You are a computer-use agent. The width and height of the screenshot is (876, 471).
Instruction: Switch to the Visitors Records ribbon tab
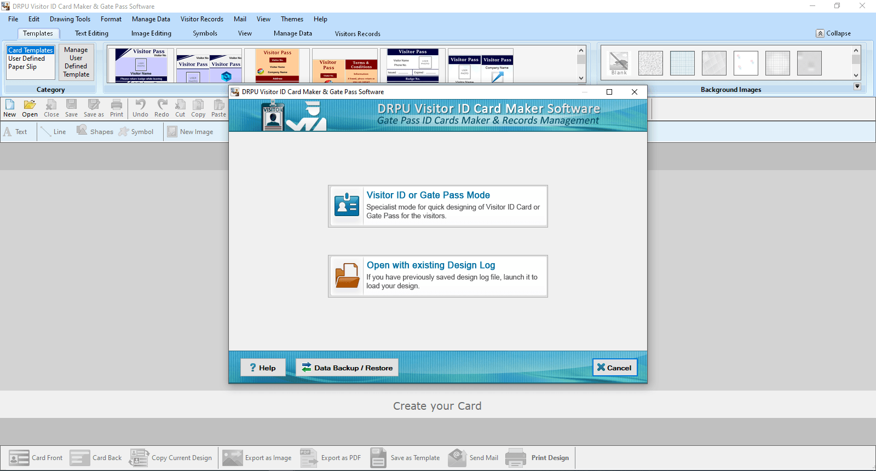pyautogui.click(x=358, y=34)
